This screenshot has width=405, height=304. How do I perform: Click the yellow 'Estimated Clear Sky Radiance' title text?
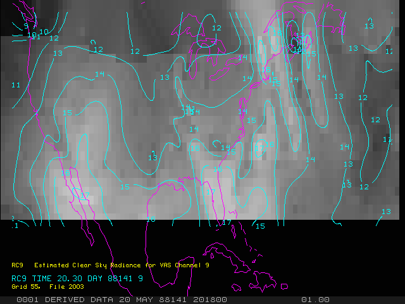pos(121,265)
